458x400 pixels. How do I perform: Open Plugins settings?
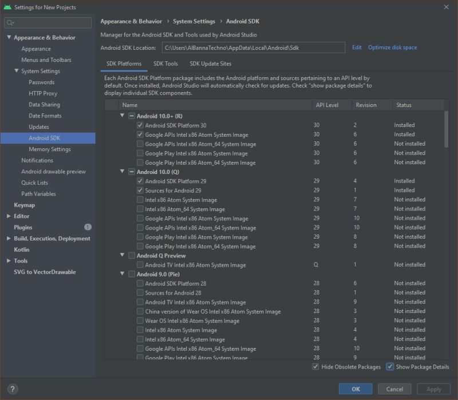tap(23, 227)
